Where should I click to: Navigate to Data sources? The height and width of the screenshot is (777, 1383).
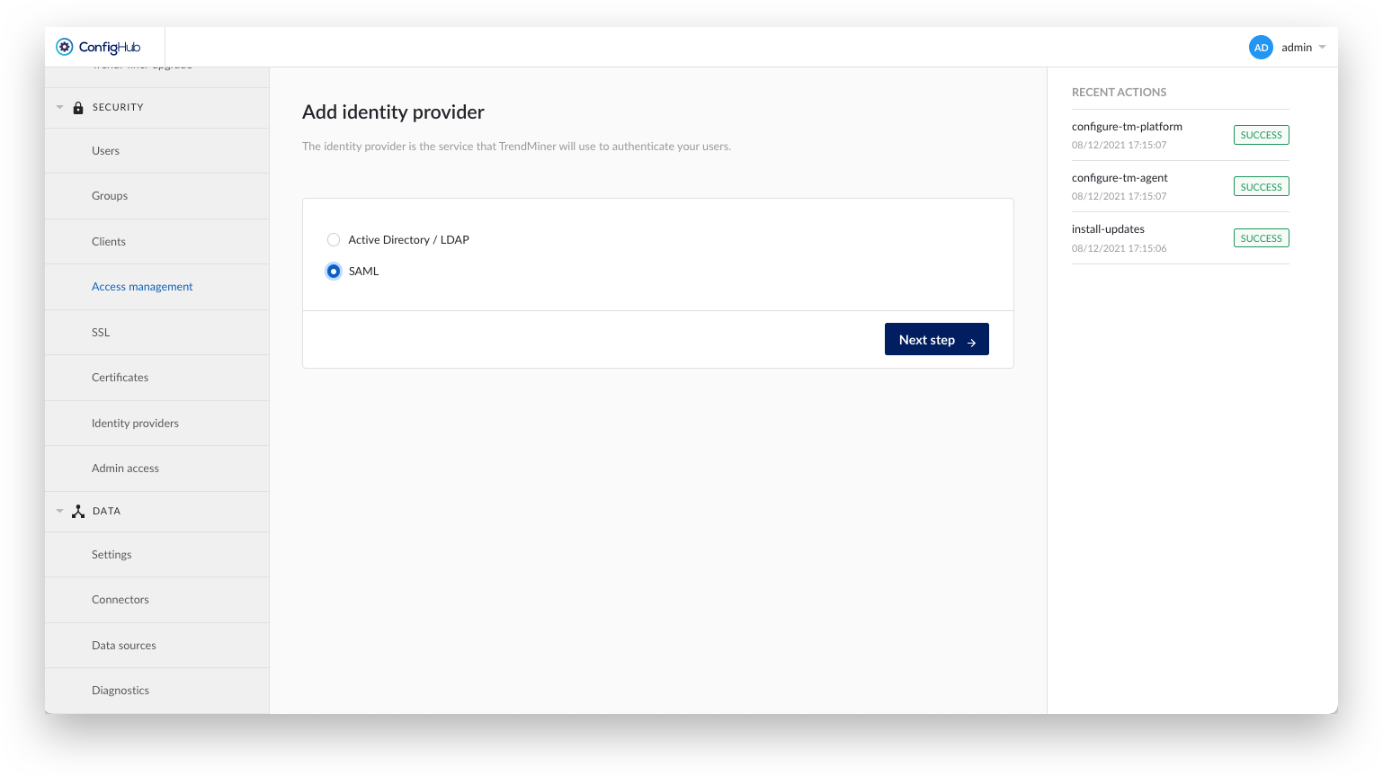123,646
